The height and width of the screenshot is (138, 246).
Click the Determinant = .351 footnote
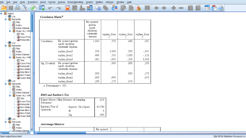[55, 86]
